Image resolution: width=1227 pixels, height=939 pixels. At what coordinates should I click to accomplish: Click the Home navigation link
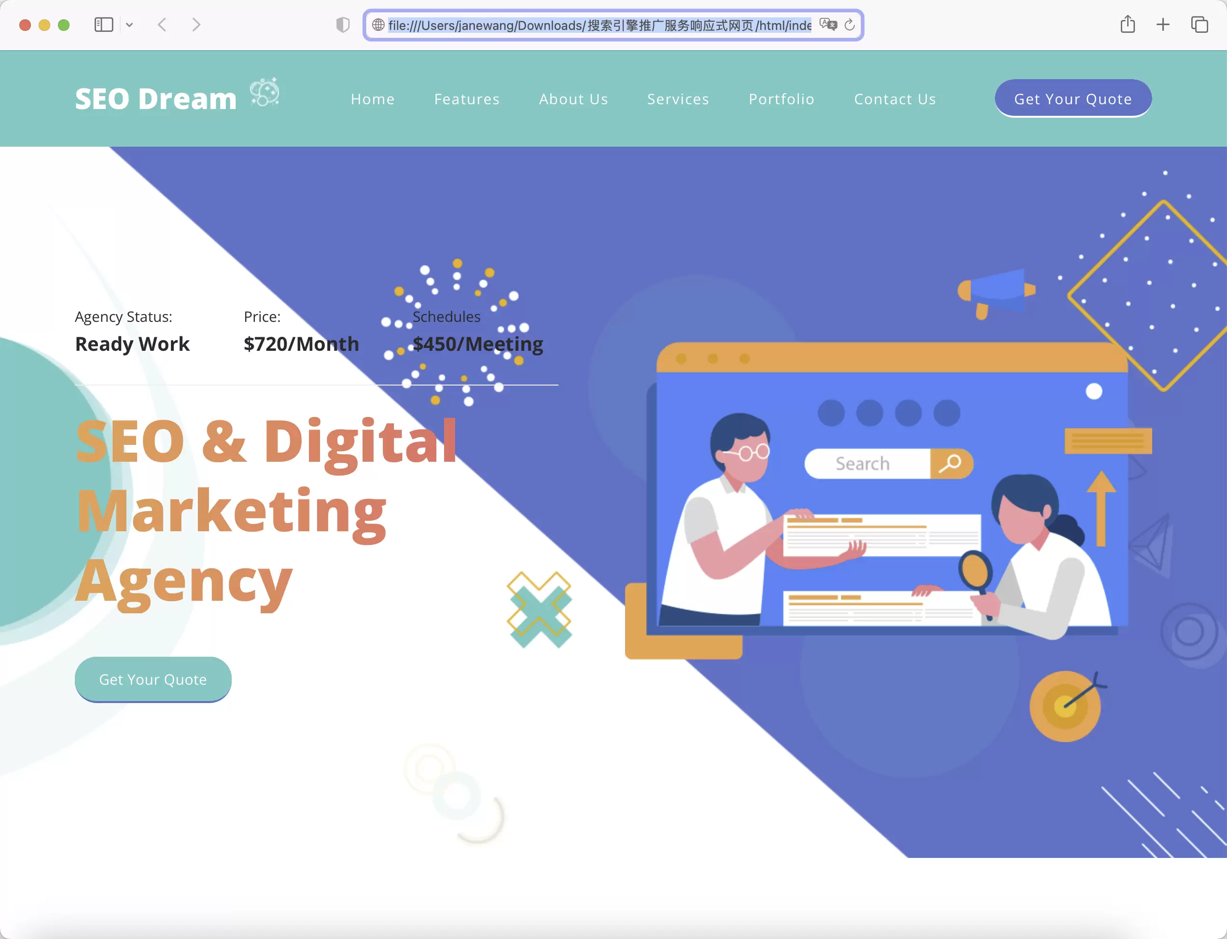[x=372, y=98]
